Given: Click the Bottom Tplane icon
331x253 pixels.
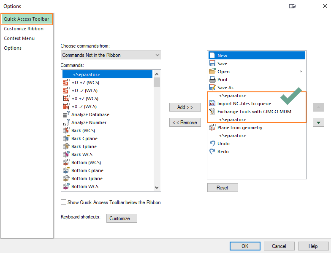Looking at the screenshot, I should (66, 178).
